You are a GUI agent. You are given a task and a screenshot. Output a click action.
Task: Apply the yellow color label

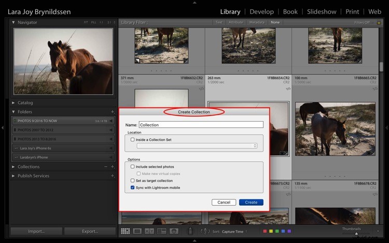271,231
